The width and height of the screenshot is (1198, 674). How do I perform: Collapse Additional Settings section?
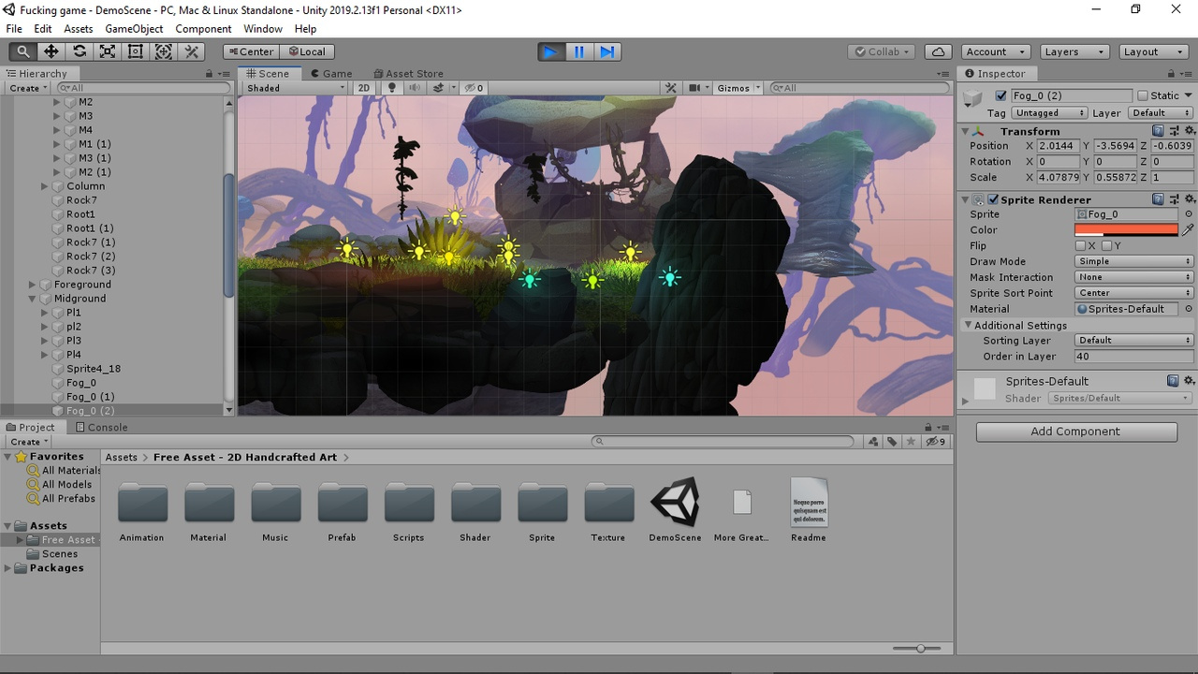click(x=969, y=325)
